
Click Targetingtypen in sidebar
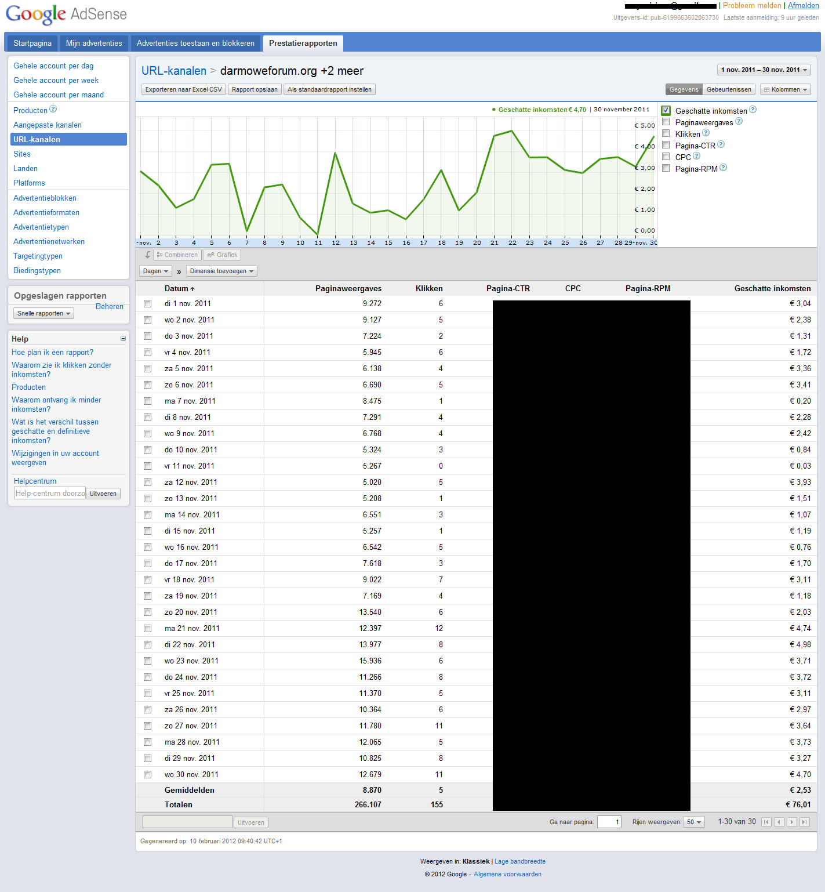[x=38, y=256]
